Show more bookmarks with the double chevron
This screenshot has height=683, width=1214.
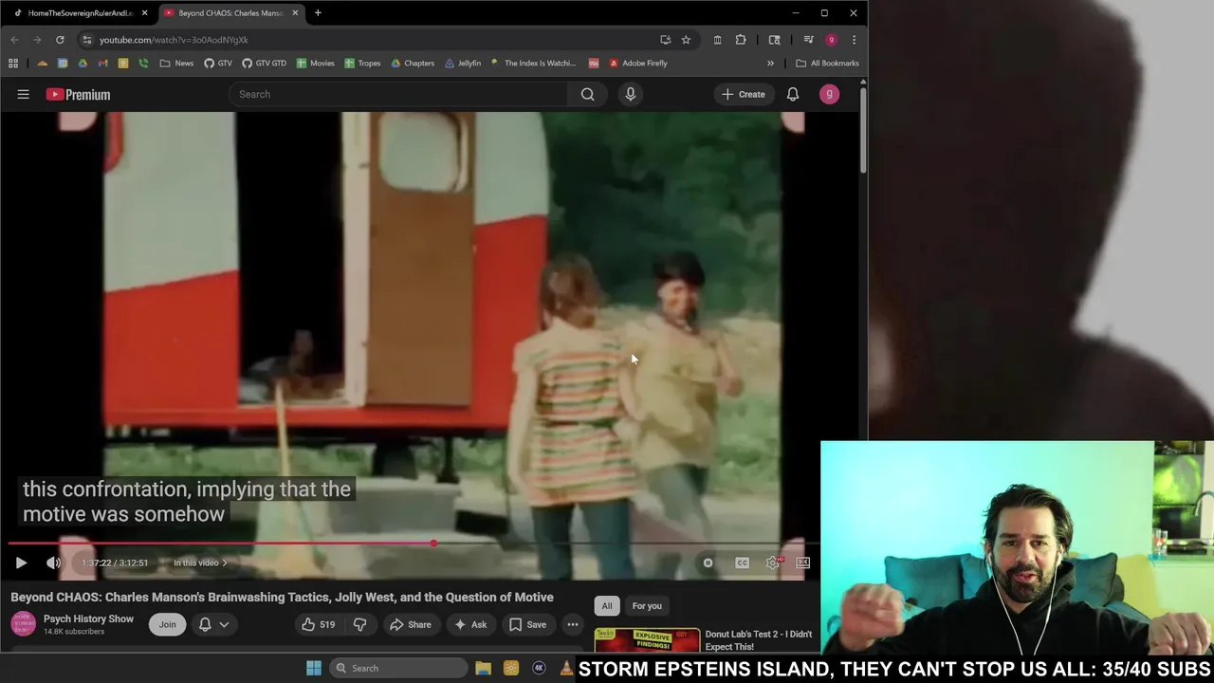(770, 64)
